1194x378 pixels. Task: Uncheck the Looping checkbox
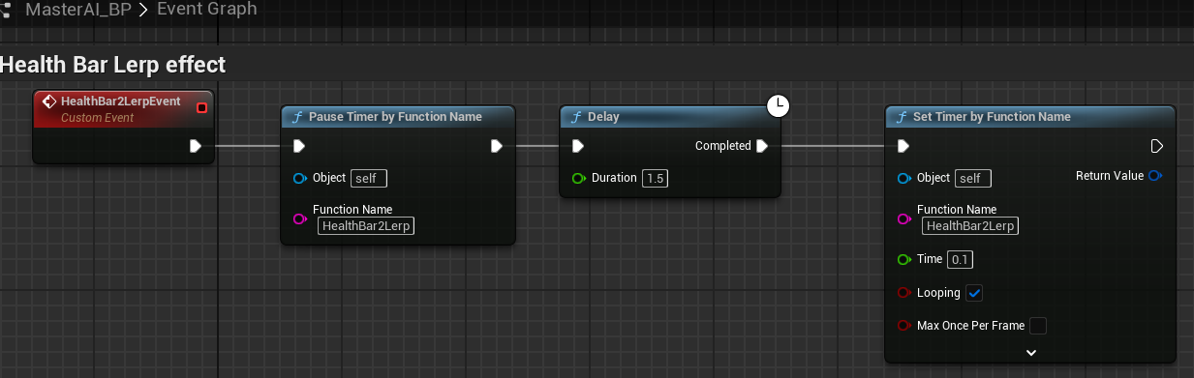pyautogui.click(x=975, y=293)
